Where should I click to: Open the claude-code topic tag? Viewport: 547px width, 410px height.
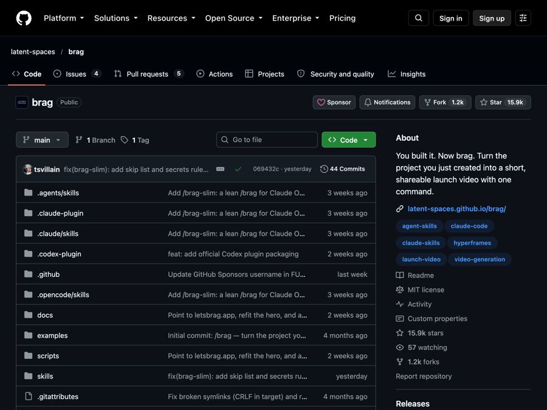pos(469,226)
